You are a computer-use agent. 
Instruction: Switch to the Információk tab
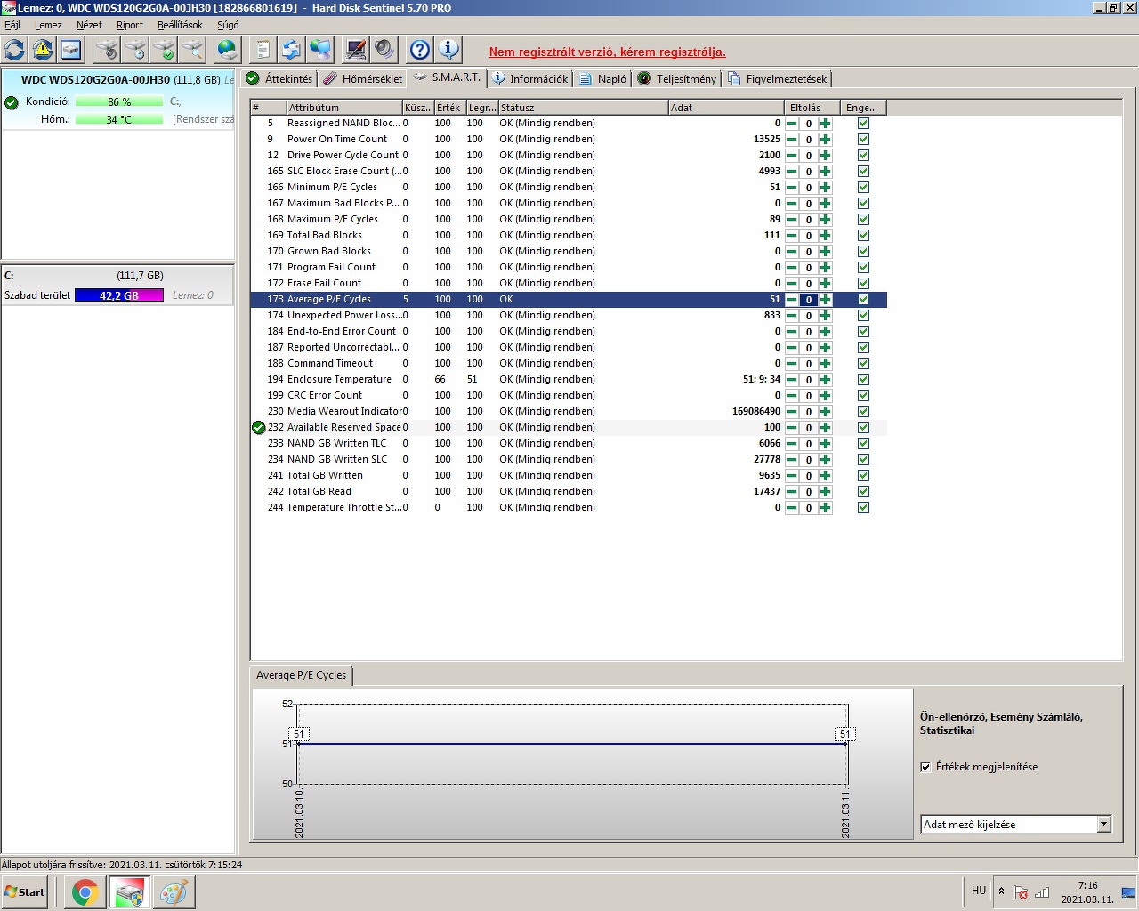[x=530, y=79]
